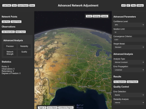The width and height of the screenshot is (146, 109).
Task: Click Run Adjustment
Action: [120, 82]
